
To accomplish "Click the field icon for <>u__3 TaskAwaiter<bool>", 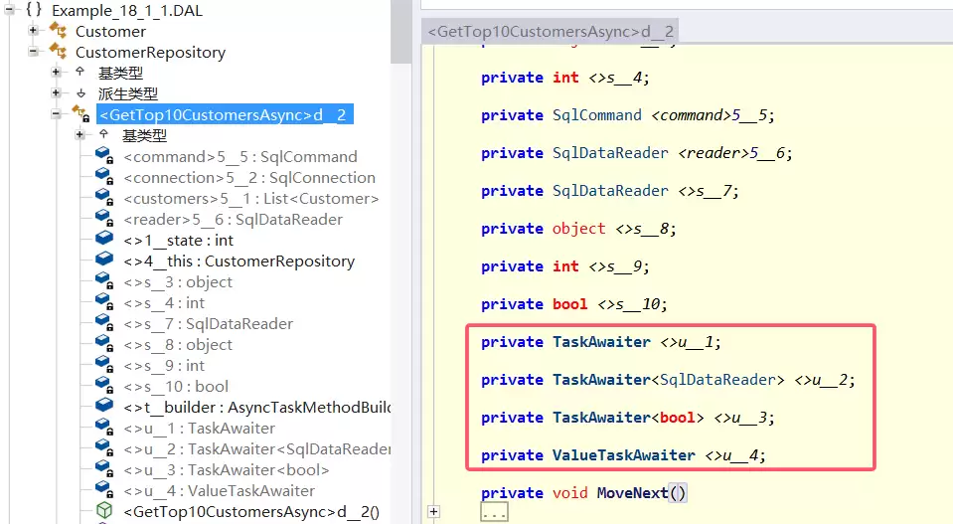I will [x=104, y=468].
